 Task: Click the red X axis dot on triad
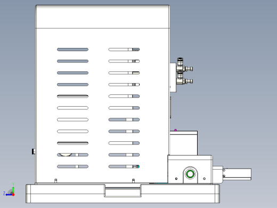(13, 195)
